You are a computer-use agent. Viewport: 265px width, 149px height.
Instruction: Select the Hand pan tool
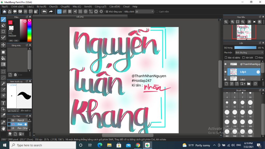click(3, 129)
